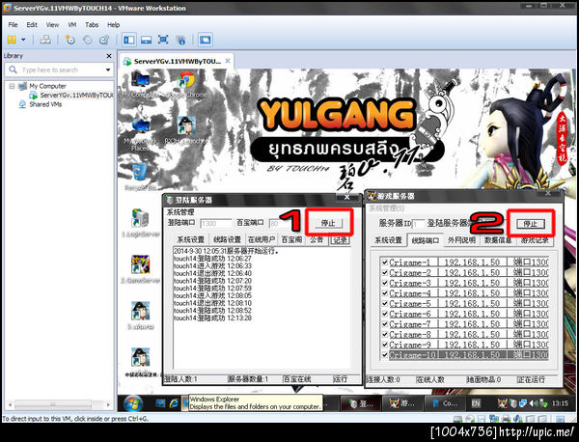Open the 百宝阁 tab
This screenshot has height=442, width=579.
point(291,239)
